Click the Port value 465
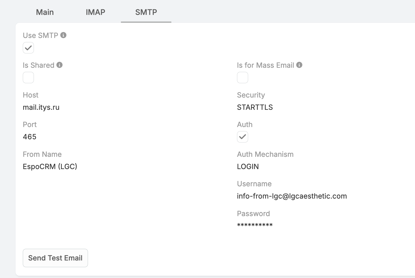The width and height of the screenshot is (415, 278). tap(30, 137)
